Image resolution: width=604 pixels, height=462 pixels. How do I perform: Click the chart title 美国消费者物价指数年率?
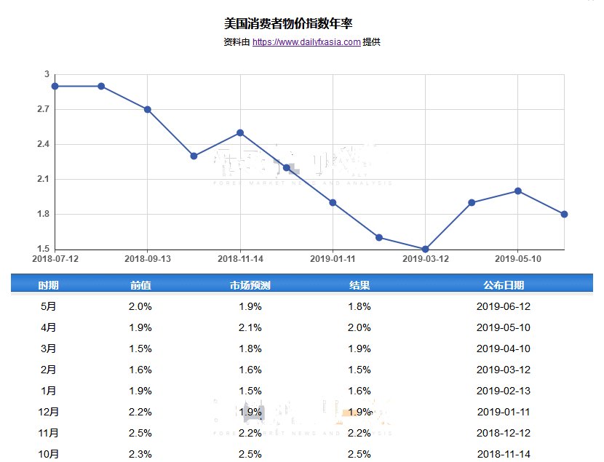pos(288,24)
